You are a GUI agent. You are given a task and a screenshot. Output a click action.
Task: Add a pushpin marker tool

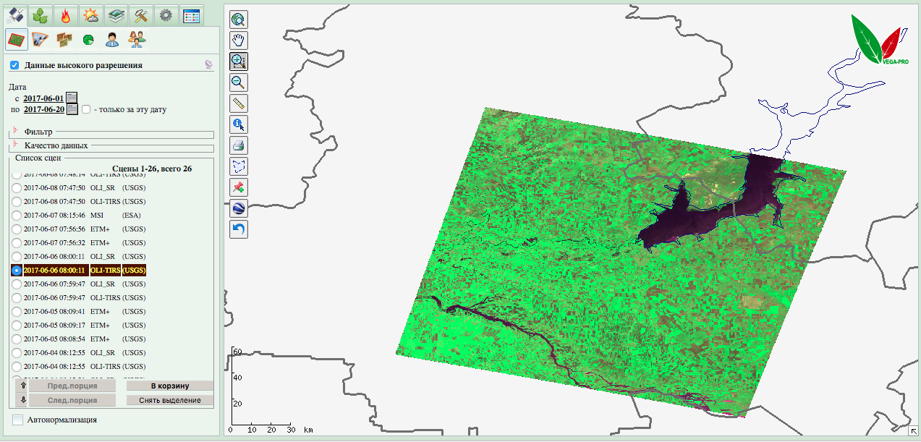239,187
